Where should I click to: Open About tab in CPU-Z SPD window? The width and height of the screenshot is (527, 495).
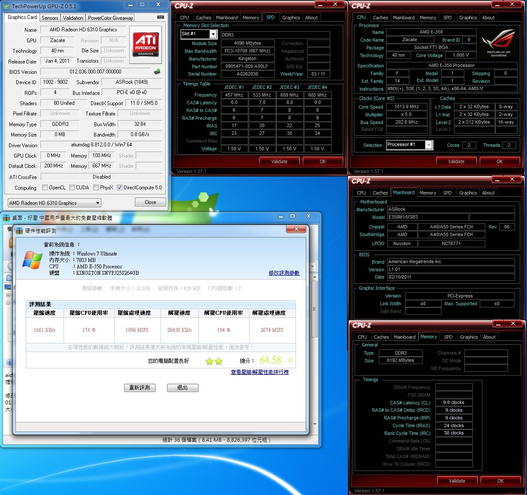pos(311,18)
